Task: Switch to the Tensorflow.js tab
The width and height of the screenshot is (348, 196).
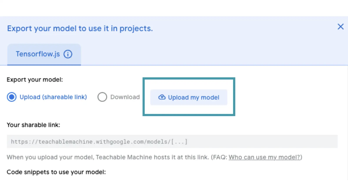Action: [x=38, y=54]
